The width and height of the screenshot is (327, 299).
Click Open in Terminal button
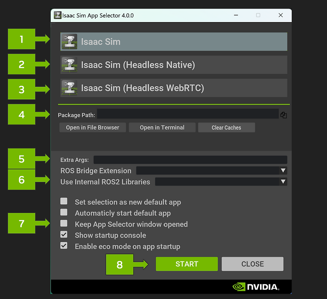tap(162, 127)
